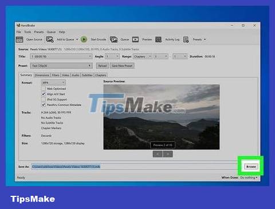Click the H.264 track text
Screen dimensions: 275x209
(56, 112)
